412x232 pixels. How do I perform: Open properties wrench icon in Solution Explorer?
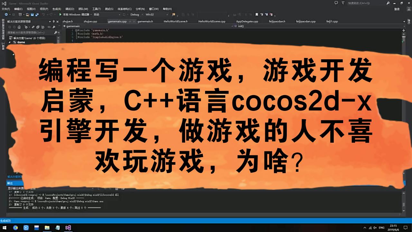[54, 27]
